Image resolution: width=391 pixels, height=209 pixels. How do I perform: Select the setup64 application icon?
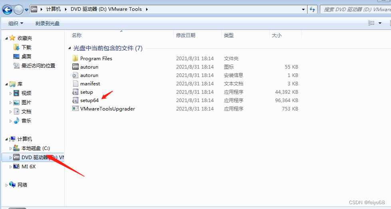click(x=75, y=100)
